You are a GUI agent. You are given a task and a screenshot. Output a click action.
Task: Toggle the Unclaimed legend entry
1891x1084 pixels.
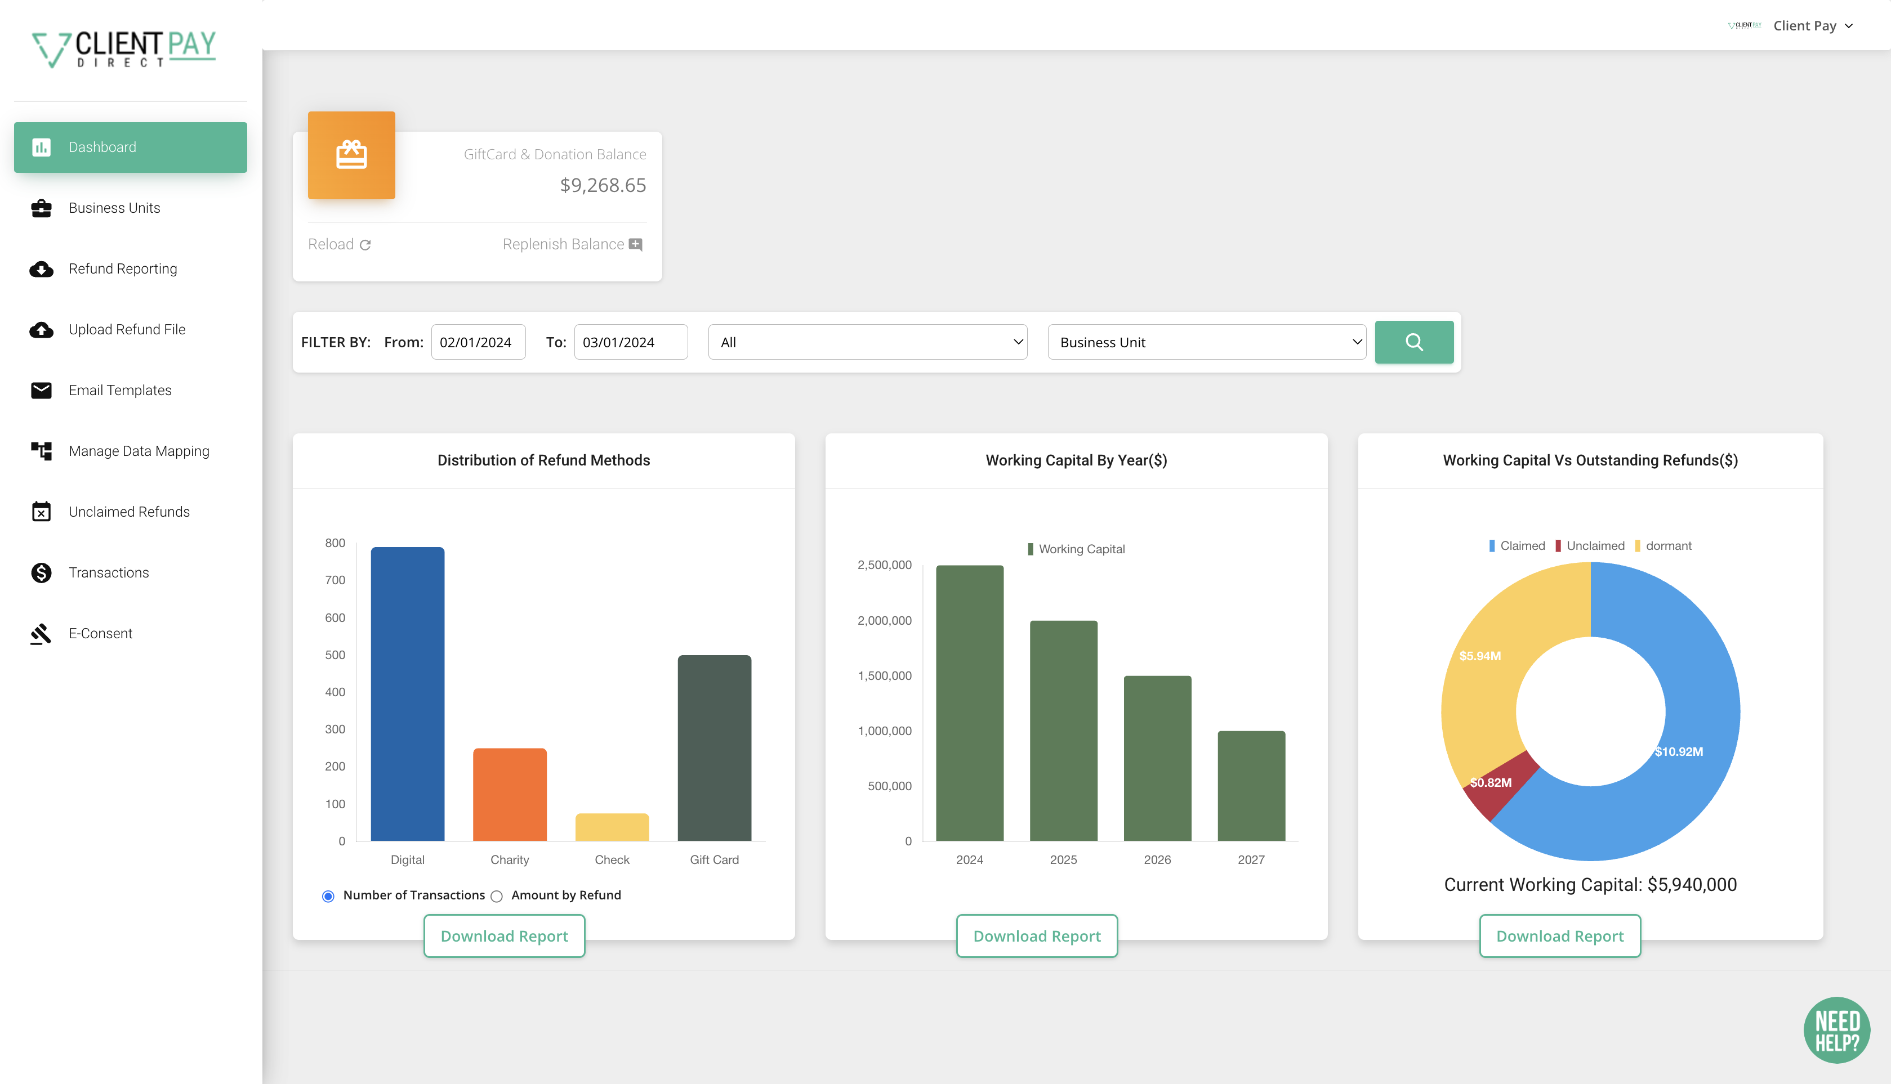(x=1589, y=546)
